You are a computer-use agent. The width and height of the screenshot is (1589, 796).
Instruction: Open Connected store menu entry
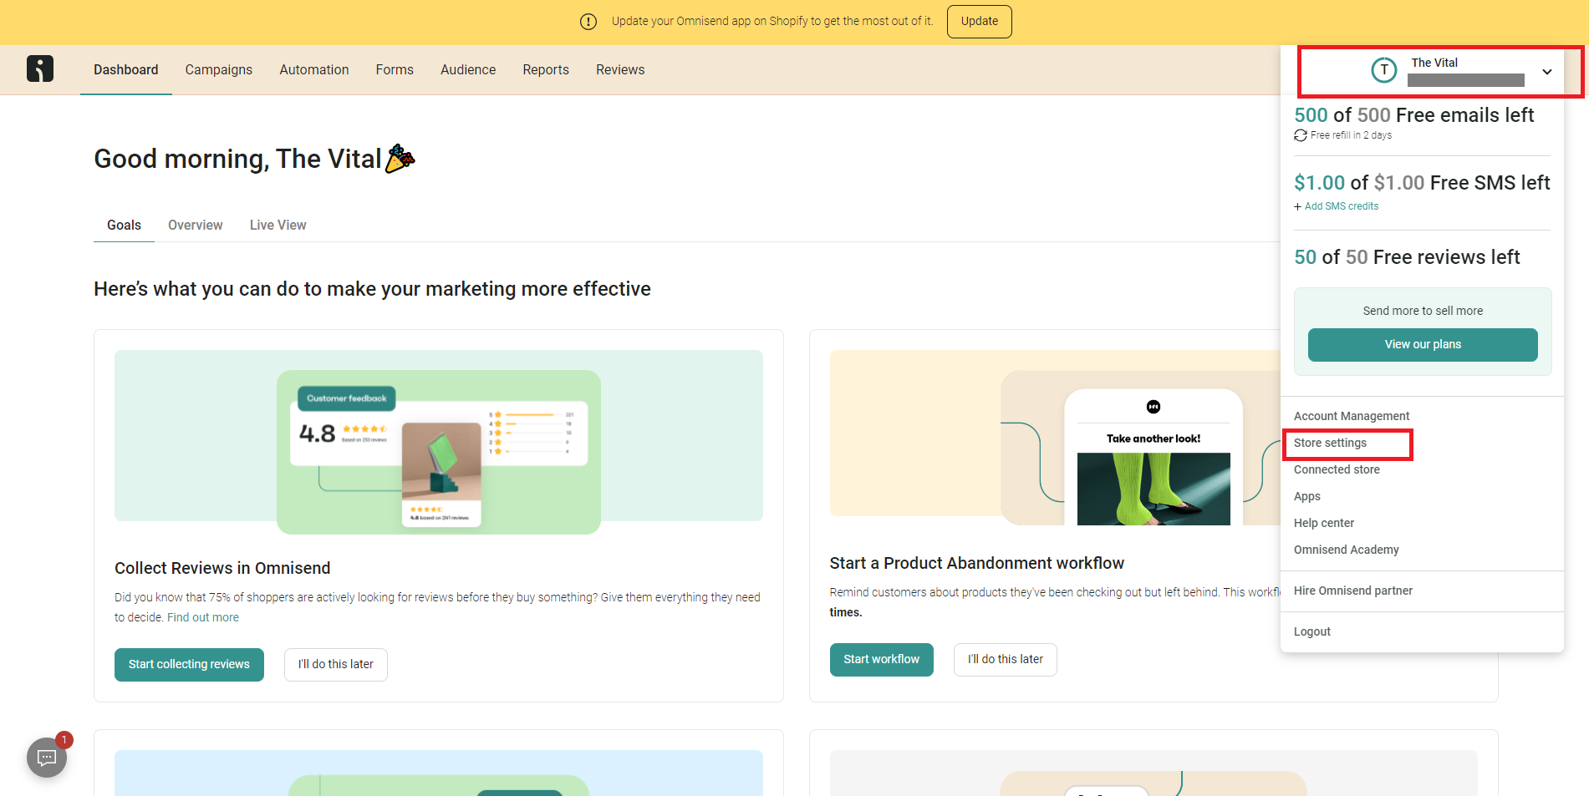pyautogui.click(x=1337, y=470)
